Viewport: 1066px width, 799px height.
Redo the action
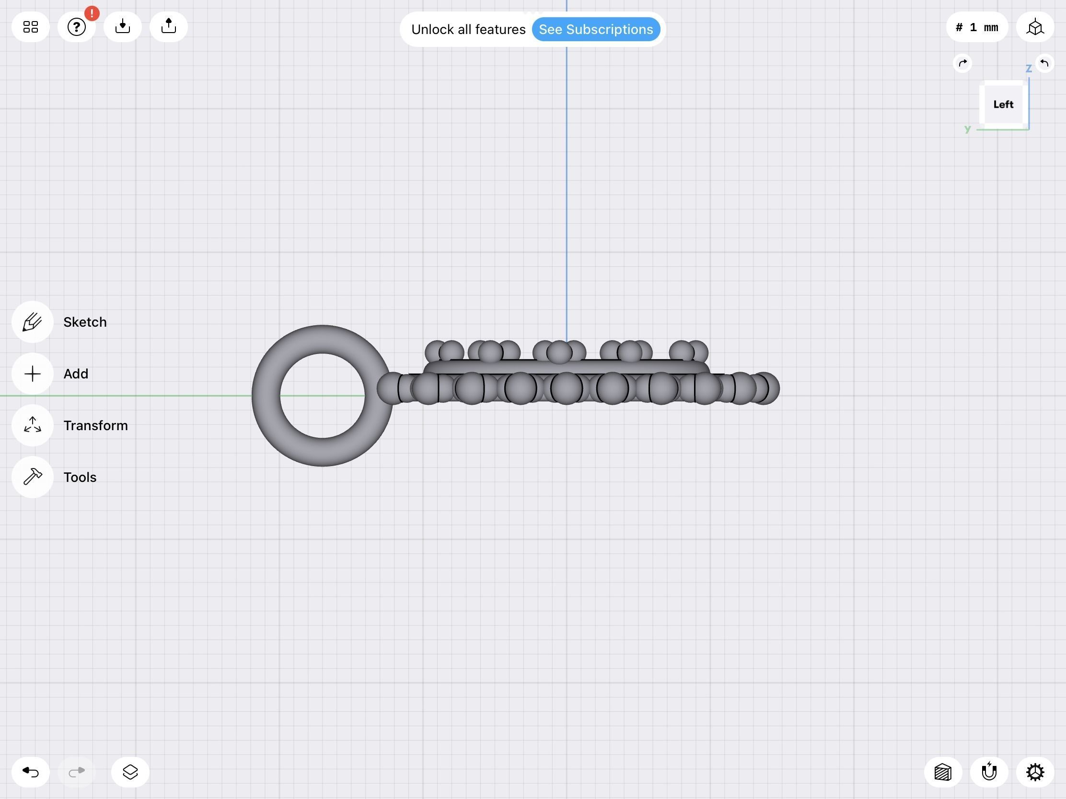pos(77,772)
